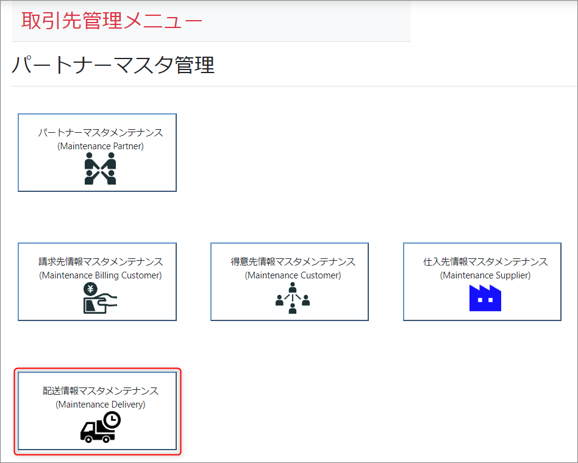Open 仕入先情報マスタメンテナンス tile label

[485, 262]
